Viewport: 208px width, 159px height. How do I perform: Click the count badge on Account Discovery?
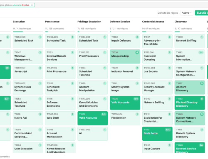pos(202,83)
